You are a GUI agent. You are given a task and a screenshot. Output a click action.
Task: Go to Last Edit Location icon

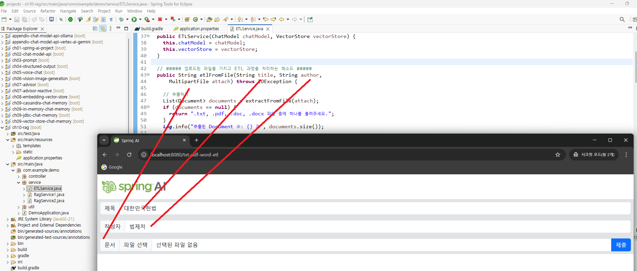point(266,19)
